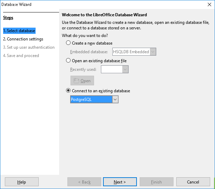Click the Back button

pyautogui.click(x=84, y=182)
